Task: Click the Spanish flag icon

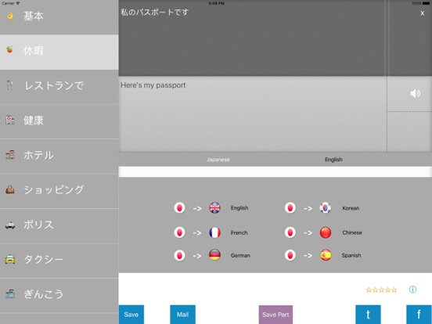Action: pos(326,255)
